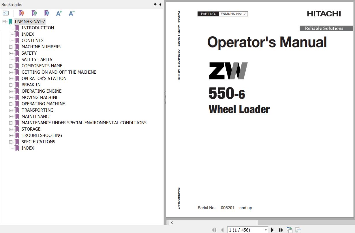Click the purple bookmark icon beside OPERATING MACHINE
Screen dimensions: 355x233
click(17, 104)
